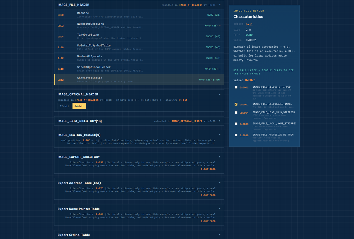354x239 pixels.
Task: Click offset 0x10 in the field list
Action: 60,69
